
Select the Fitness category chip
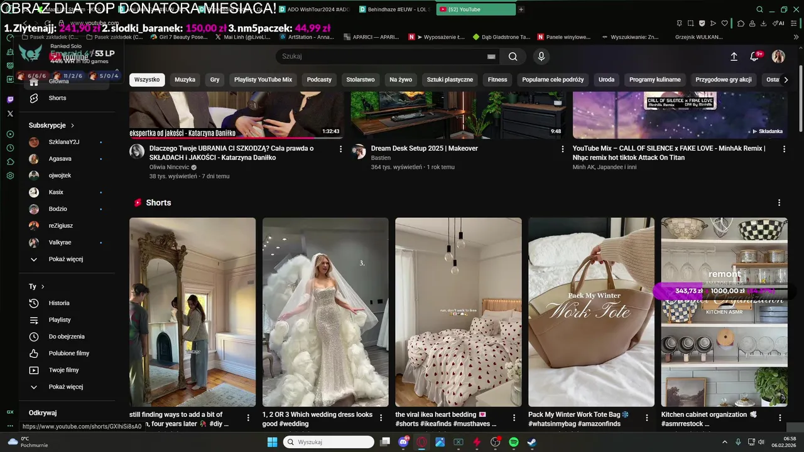click(x=497, y=80)
